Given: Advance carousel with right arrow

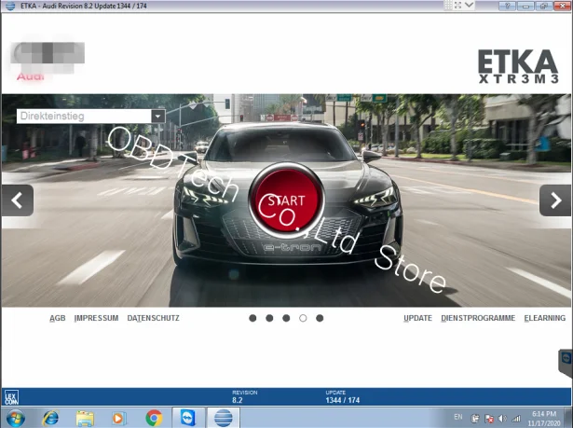Looking at the screenshot, I should [555, 200].
